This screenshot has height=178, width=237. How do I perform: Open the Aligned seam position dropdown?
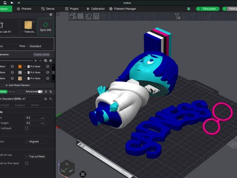36,141
